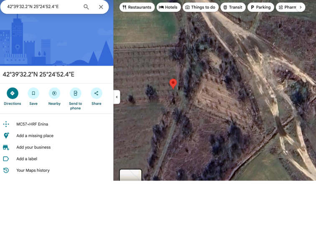316x237 pixels.
Task: Click the search magnifier icon
Action: point(86,7)
